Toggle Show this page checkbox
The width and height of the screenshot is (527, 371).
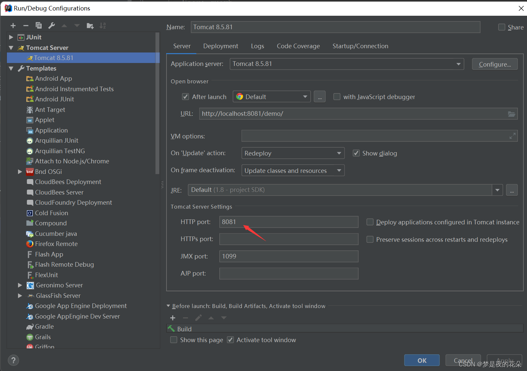pos(174,340)
